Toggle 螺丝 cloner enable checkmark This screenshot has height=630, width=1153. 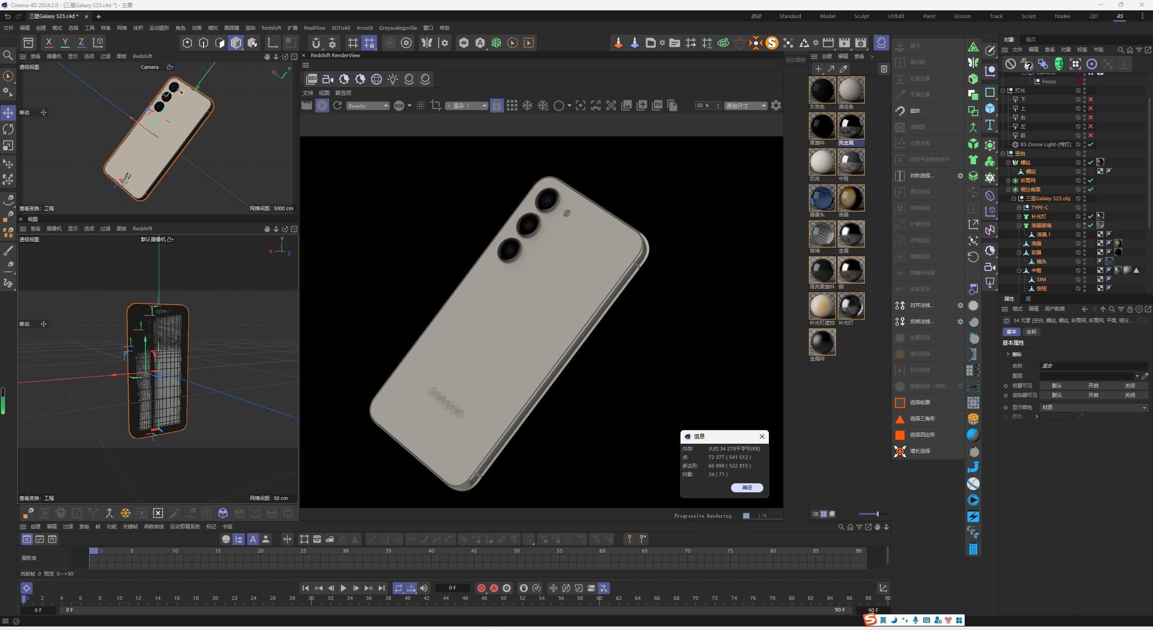(1090, 162)
